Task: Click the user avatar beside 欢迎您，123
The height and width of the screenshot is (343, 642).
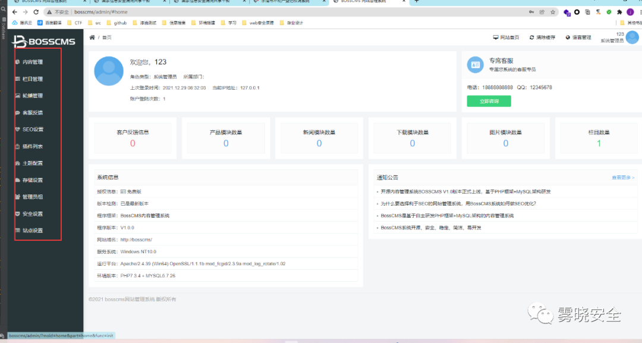Action: point(109,71)
